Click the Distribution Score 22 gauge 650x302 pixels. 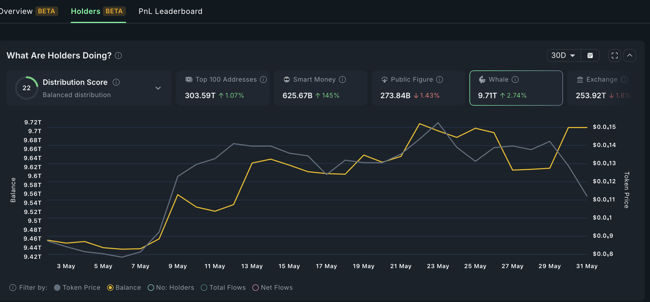(26, 88)
